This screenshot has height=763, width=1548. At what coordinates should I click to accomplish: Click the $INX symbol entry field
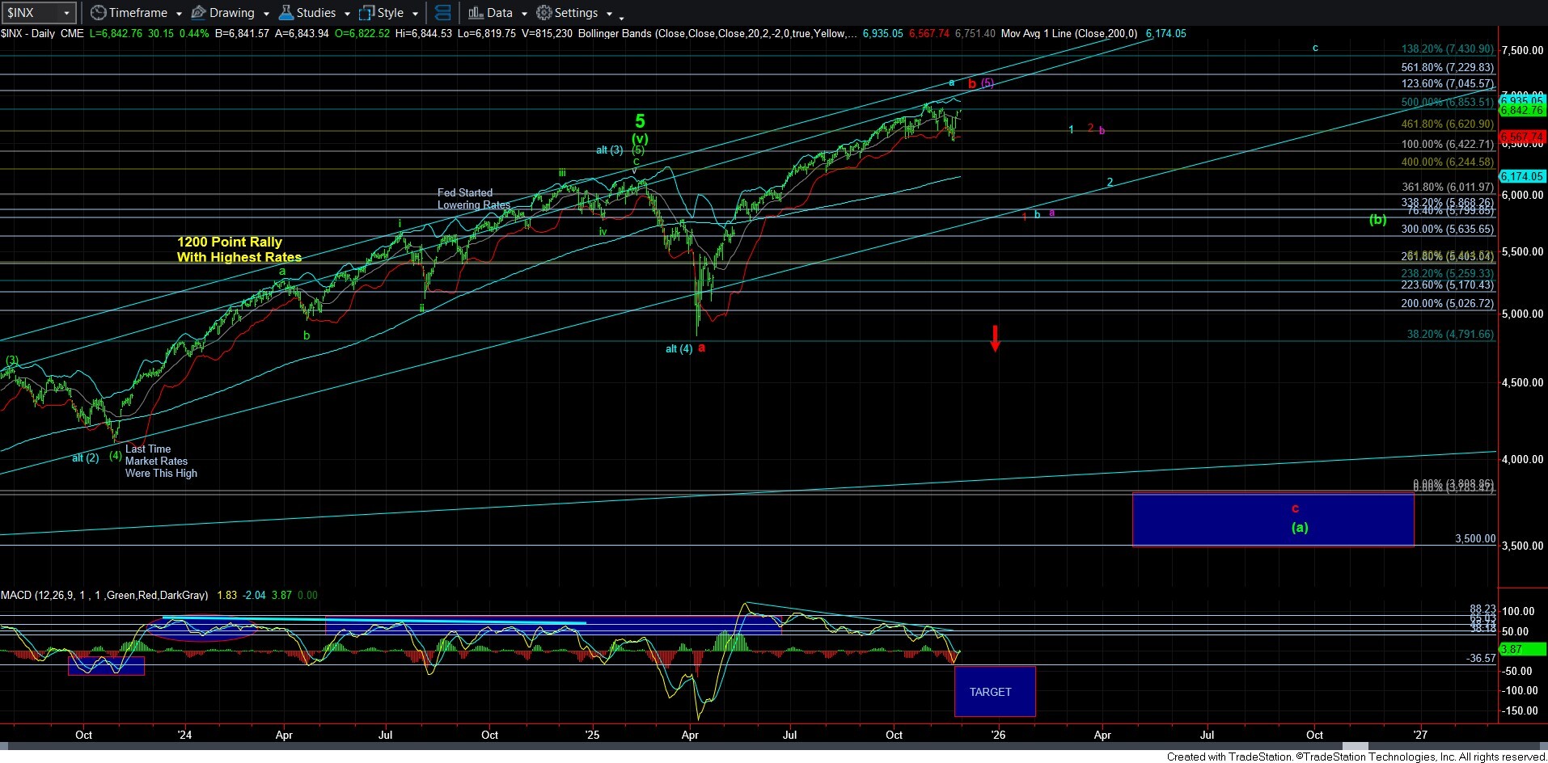click(x=29, y=13)
